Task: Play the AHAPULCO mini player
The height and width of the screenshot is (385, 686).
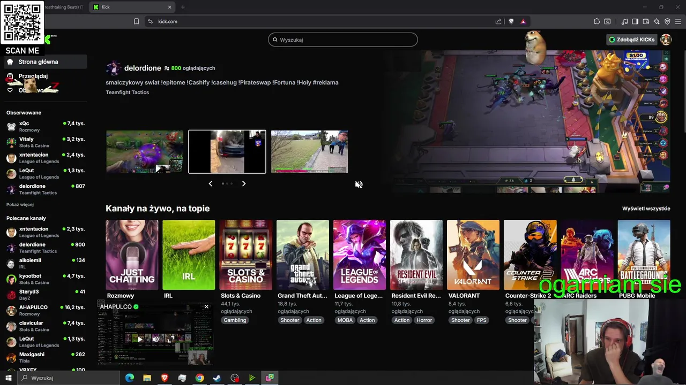Action: coord(140,339)
